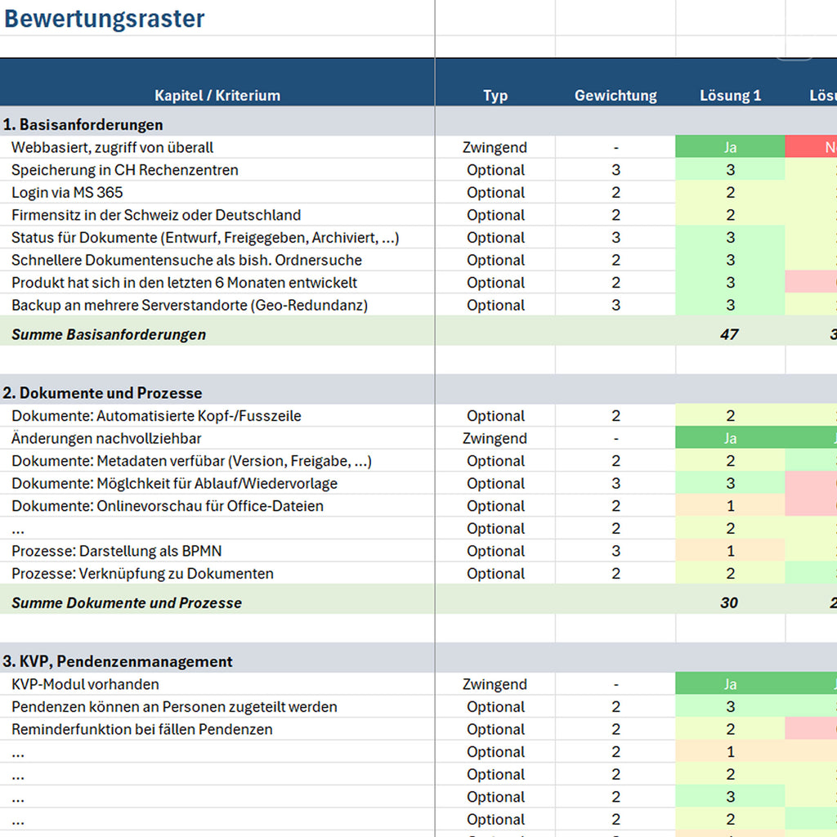Select Lösung 1 score for Schnellere Dokumentensuche
The width and height of the screenshot is (837, 837).
730,260
